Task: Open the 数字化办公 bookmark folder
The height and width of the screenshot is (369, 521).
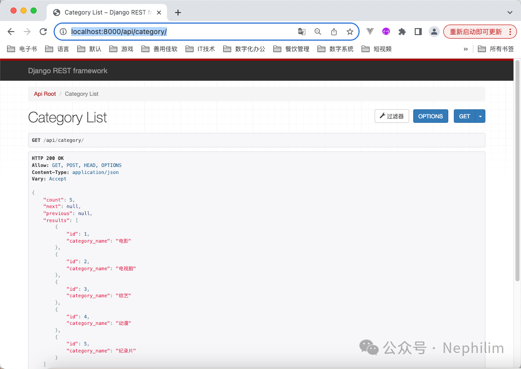Action: click(244, 49)
